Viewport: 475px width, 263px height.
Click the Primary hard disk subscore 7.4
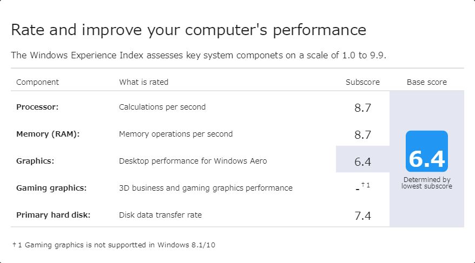362,216
